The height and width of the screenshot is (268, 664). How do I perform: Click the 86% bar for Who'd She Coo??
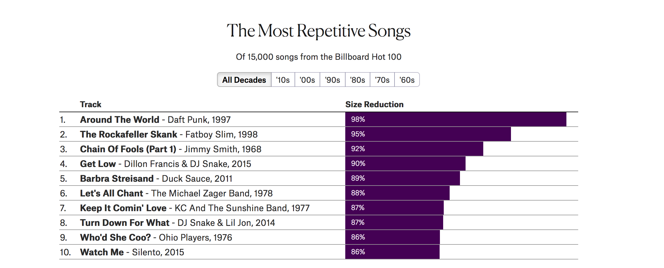(x=392, y=237)
